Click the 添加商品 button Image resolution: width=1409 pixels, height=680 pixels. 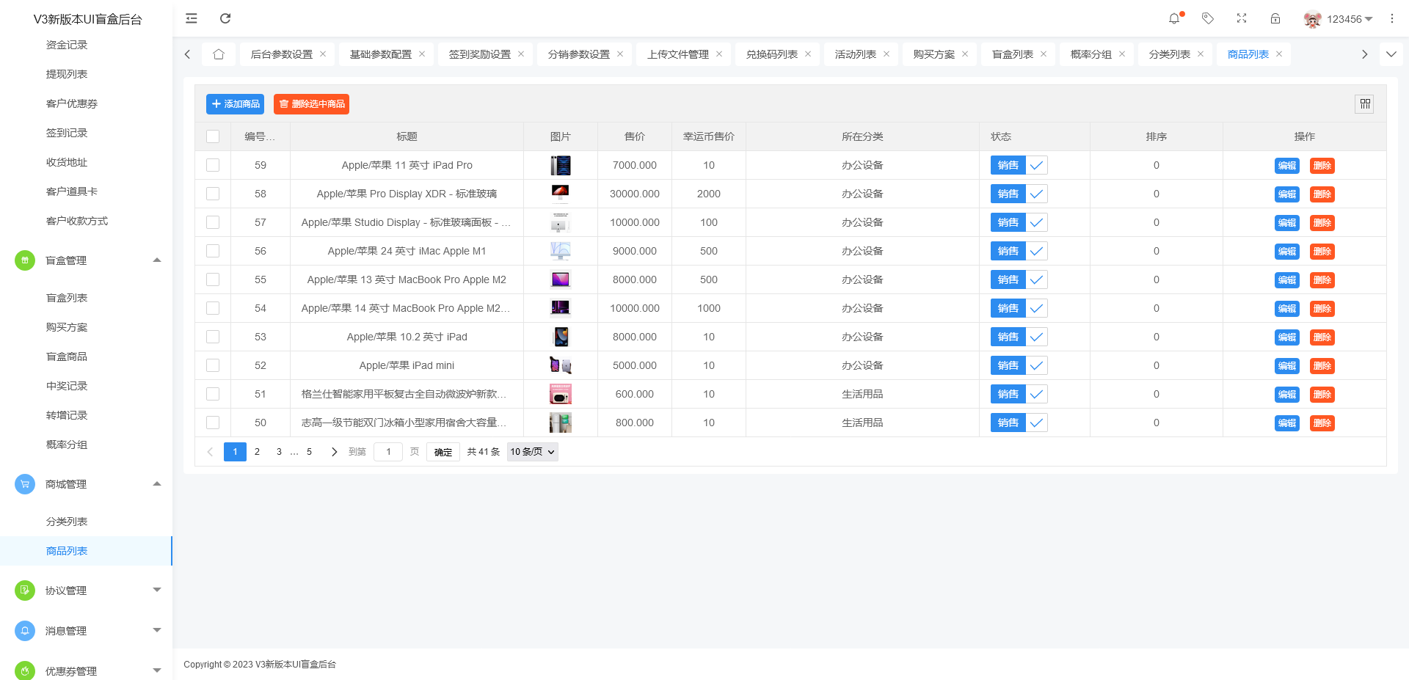(x=235, y=104)
